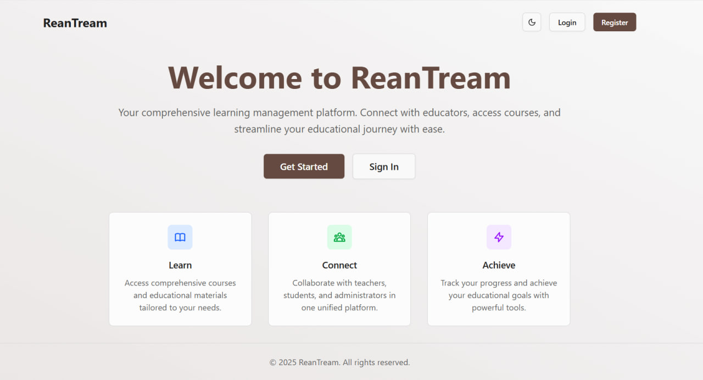The height and width of the screenshot is (380, 703).
Task: Click the Register button
Action: 615,22
